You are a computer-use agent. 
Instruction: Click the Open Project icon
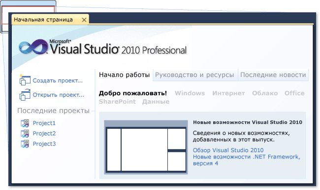click(25, 94)
